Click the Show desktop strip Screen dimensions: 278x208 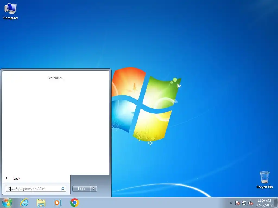(276, 203)
